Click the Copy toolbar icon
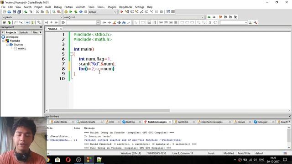Screen dimensions: 292x164 click(x=42, y=12)
